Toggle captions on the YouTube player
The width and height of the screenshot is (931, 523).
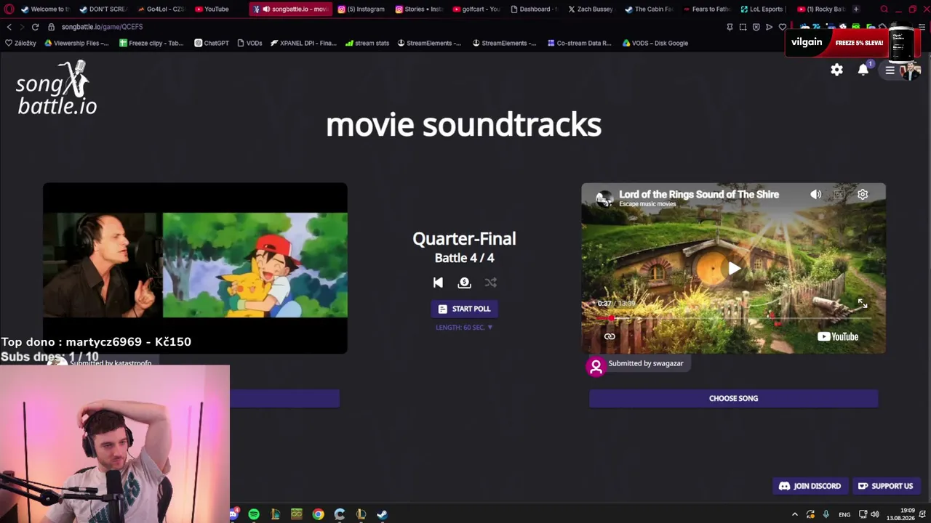click(x=839, y=195)
